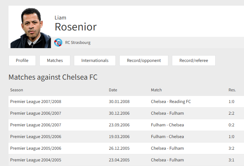Go to the Record/opponent tab
Image resolution: width=244 pixels, height=166 pixels.
point(144,61)
